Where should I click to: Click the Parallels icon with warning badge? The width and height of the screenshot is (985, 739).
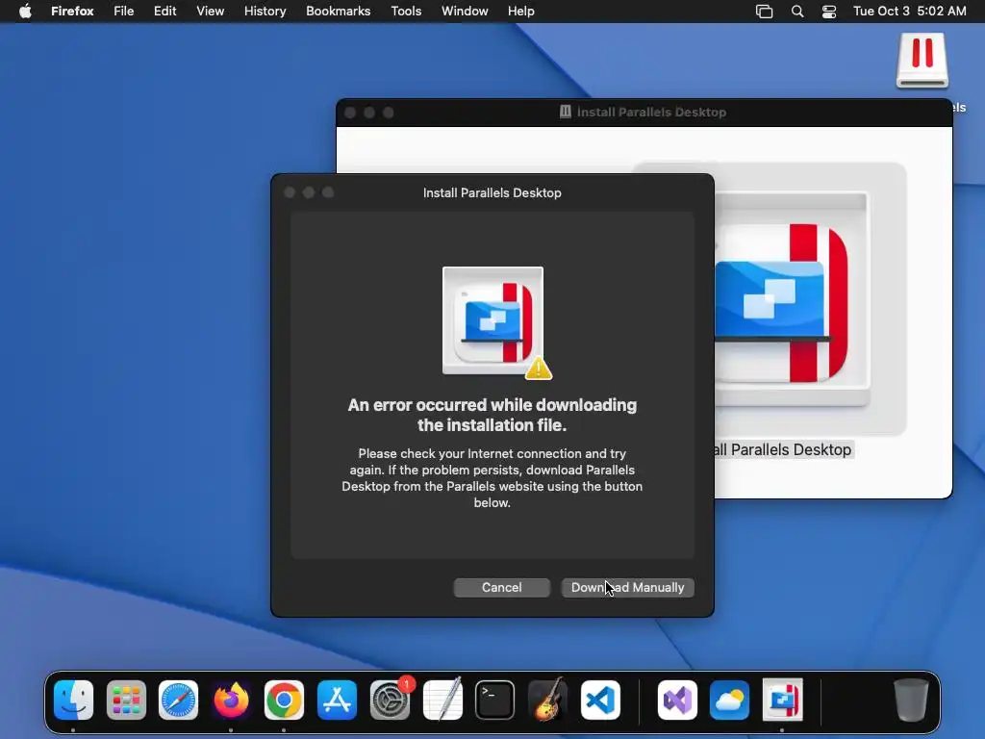pyautogui.click(x=496, y=322)
